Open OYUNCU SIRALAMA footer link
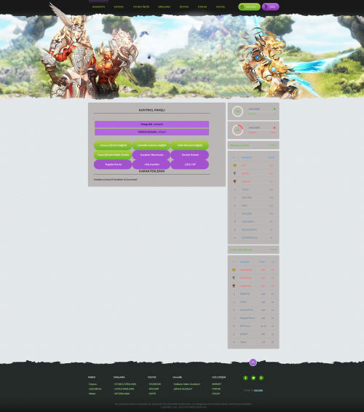Image resolution: width=364 pixels, height=412 pixels. (x=124, y=384)
